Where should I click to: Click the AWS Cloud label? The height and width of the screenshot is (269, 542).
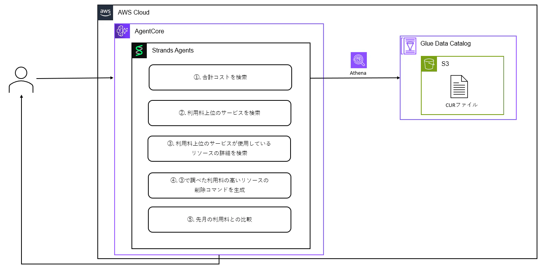[134, 13]
